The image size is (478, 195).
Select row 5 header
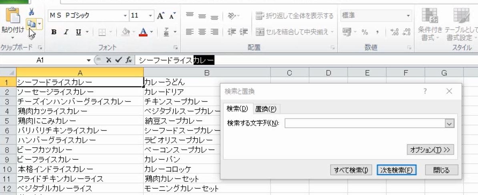(8, 121)
